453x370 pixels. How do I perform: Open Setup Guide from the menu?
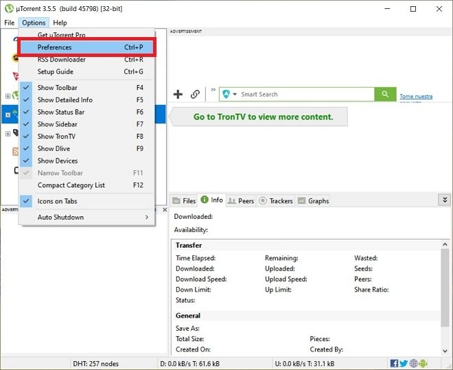86,71
